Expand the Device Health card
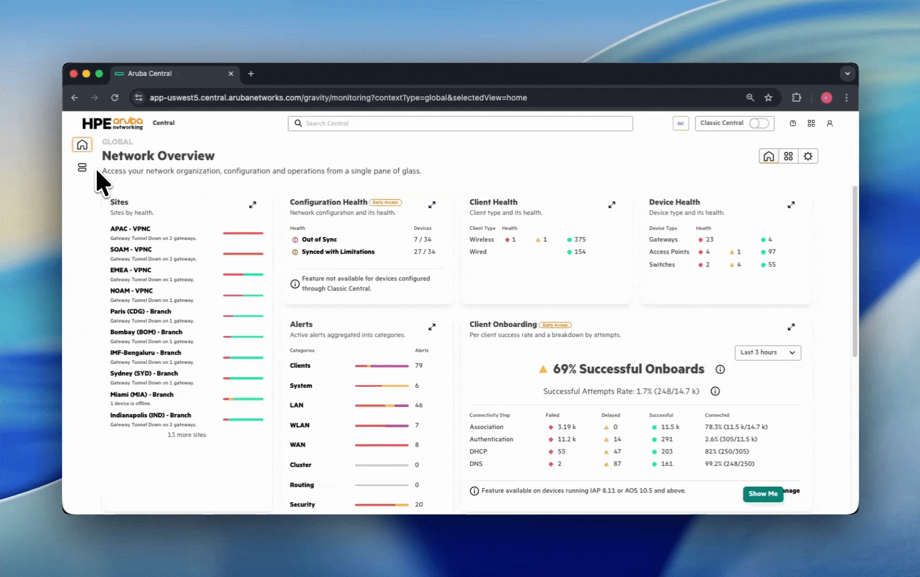 coord(791,205)
